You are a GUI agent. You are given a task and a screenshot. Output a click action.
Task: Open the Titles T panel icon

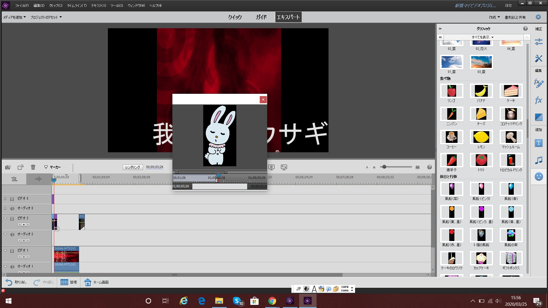[539, 143]
